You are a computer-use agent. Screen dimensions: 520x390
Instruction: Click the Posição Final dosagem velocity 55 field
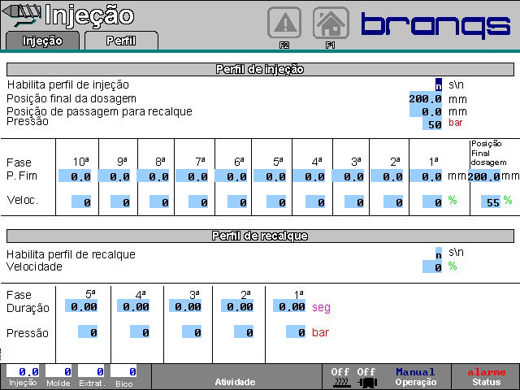click(487, 201)
